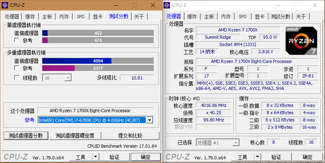Open 主板 tab in left window
Viewport: 325px width, 163px height.
(47, 17)
